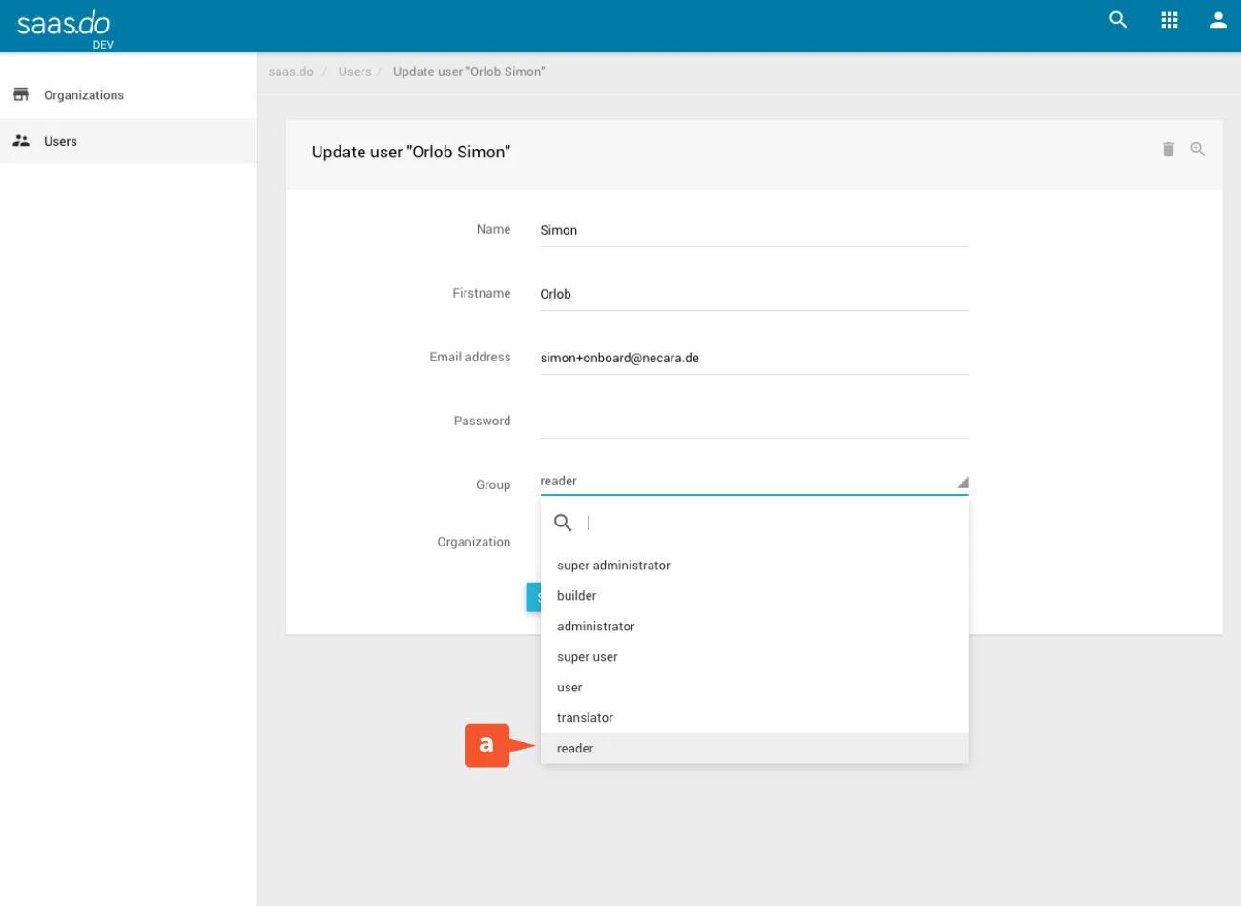The height and width of the screenshot is (906, 1241).
Task: Go to the Users breadcrumb link
Action: click(354, 72)
